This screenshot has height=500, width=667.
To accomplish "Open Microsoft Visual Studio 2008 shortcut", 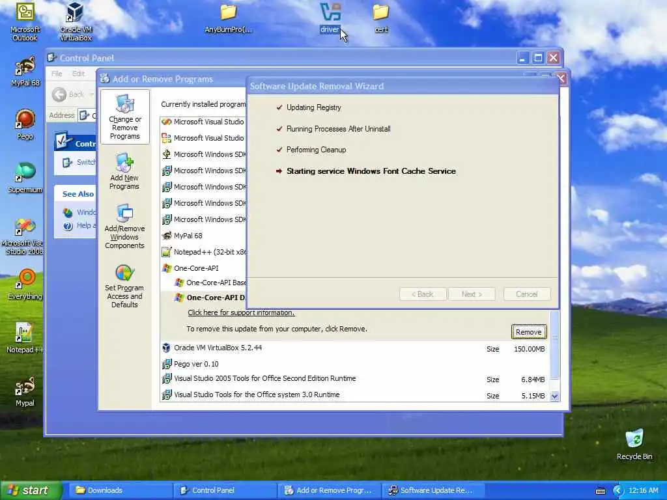I will pos(24,236).
